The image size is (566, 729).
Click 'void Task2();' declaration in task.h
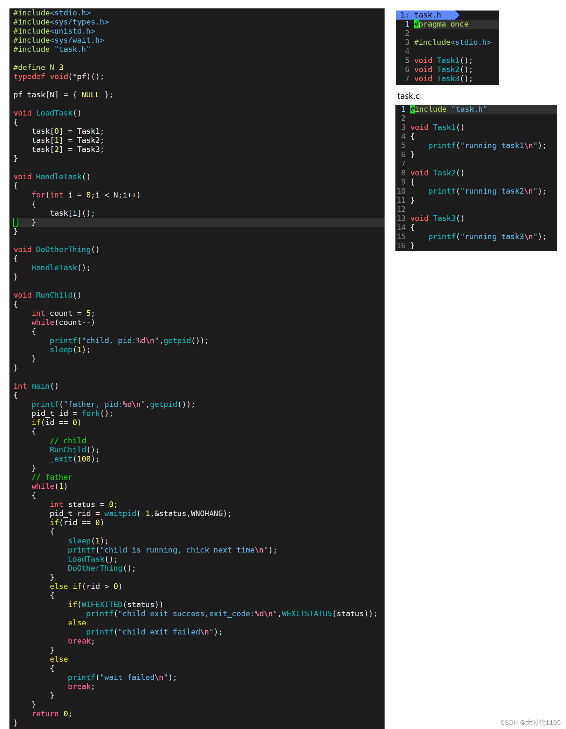click(443, 70)
